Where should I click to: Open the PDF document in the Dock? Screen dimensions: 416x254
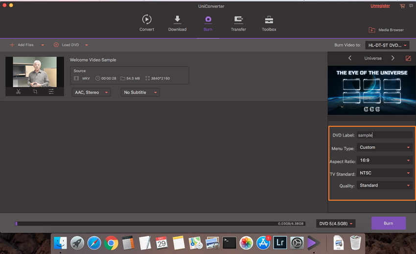339,243
